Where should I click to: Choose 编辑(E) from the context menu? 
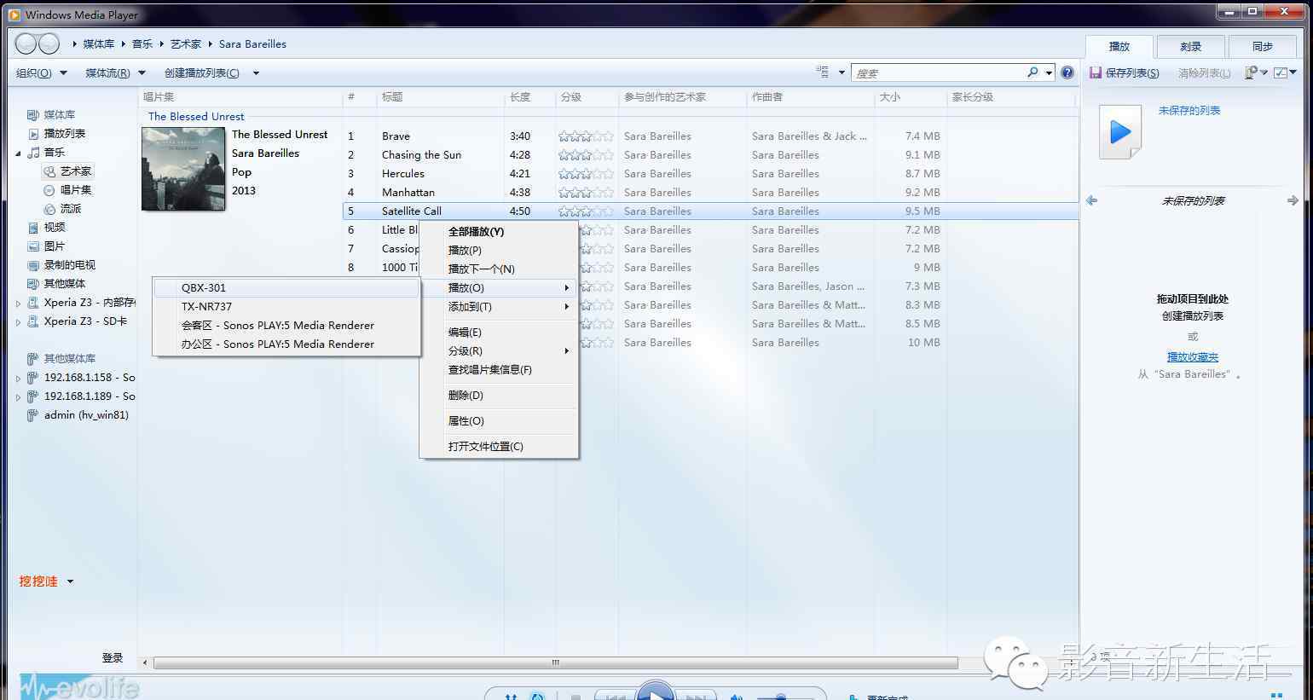coord(500,332)
